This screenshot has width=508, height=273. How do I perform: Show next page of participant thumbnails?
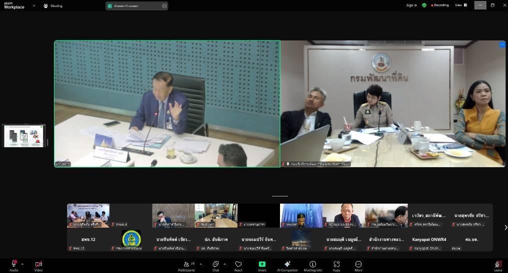click(x=505, y=228)
